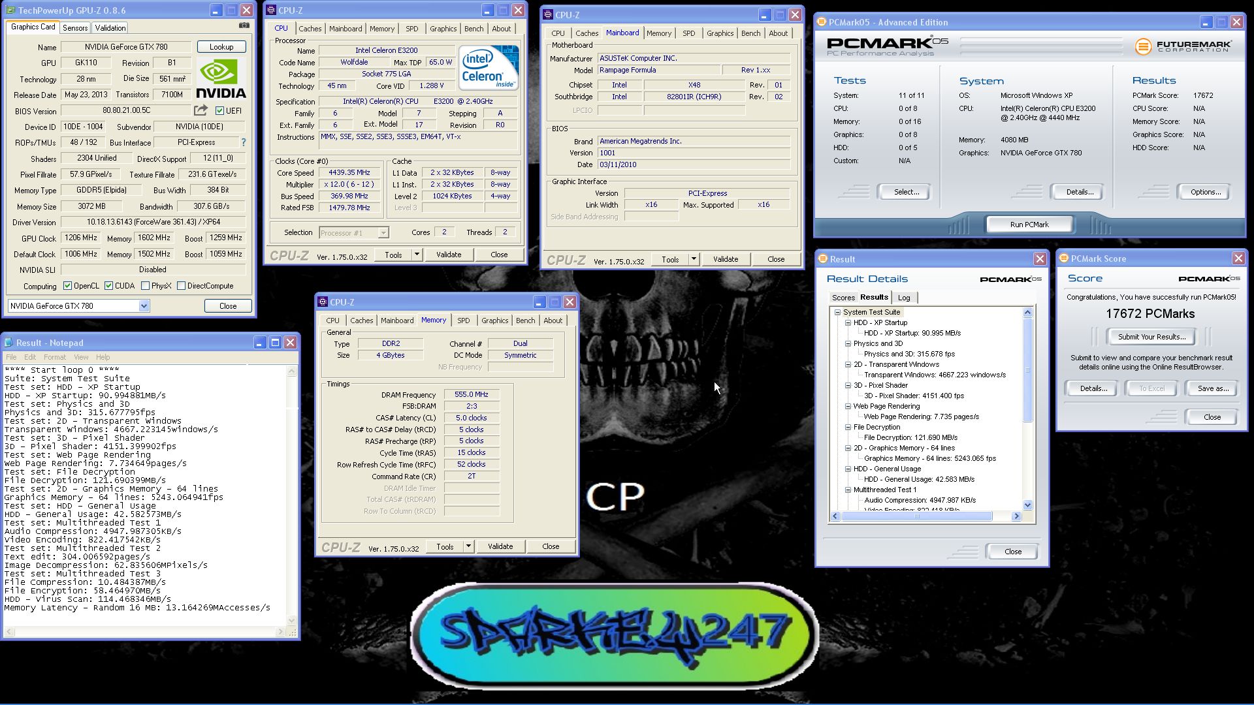The width and height of the screenshot is (1254, 705).
Task: Open Tools dropdown arrow in CPU-Z CPU window
Action: coord(417,255)
